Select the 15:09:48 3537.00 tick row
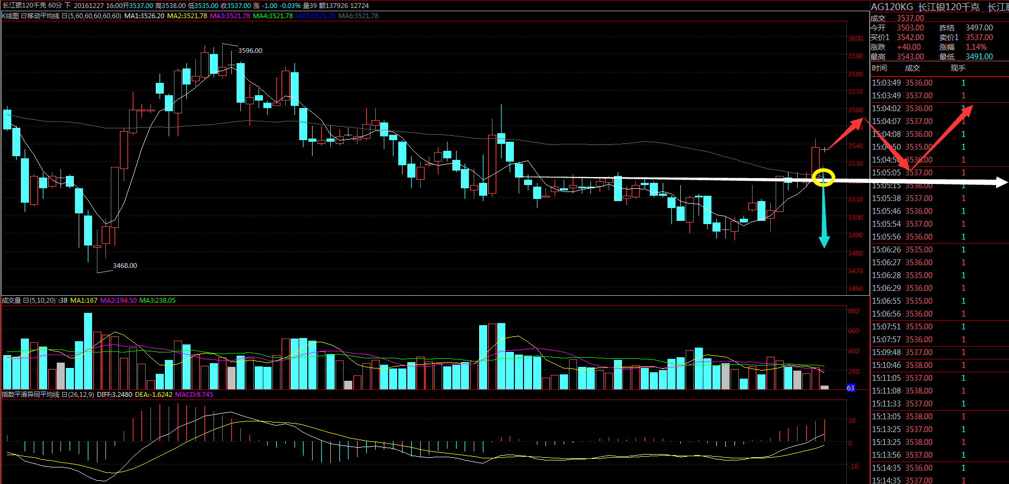The image size is (1009, 484). (939, 352)
